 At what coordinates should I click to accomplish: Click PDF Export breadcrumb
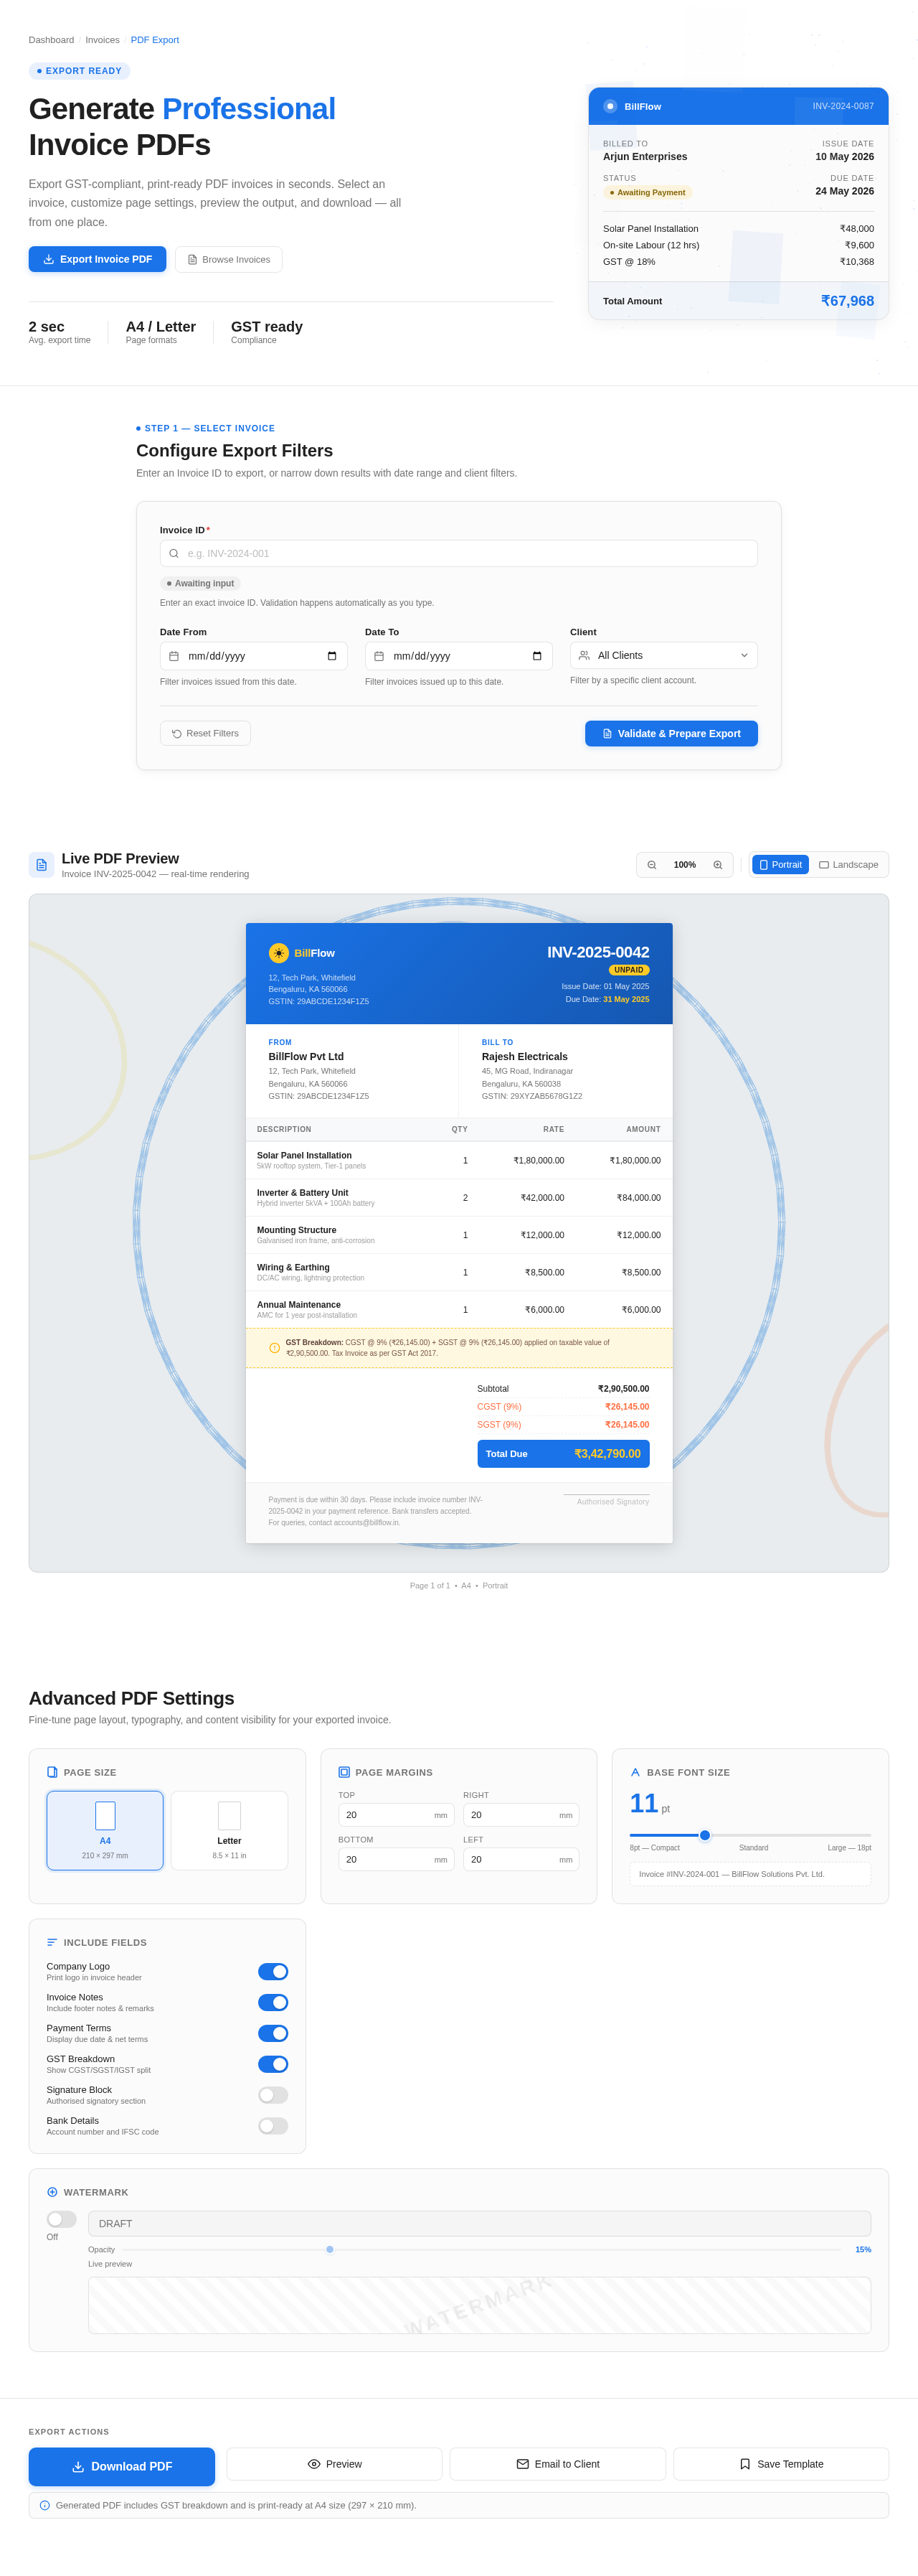point(155,40)
